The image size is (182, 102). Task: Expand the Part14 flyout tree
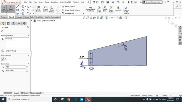32,21
